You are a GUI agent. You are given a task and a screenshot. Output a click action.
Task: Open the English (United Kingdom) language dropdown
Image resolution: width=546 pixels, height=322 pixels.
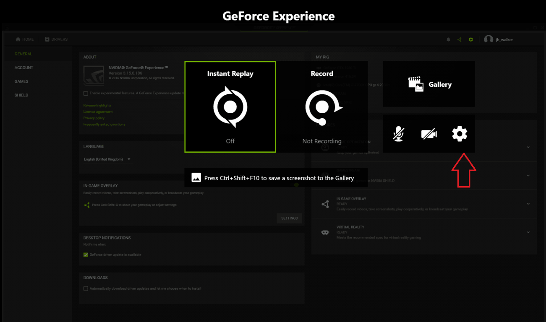tap(107, 159)
